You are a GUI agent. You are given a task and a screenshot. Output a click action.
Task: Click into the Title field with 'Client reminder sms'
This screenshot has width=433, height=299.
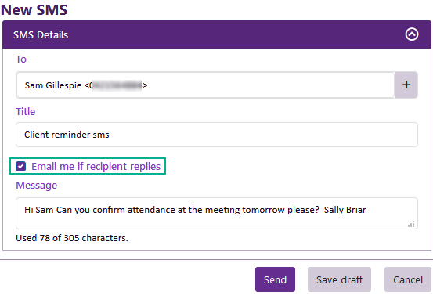[217, 135]
